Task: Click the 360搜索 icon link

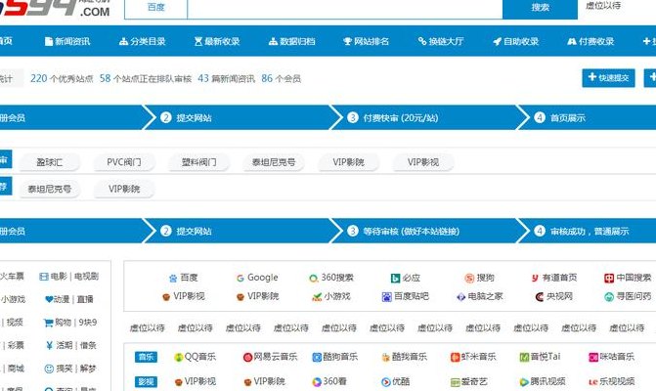Action: pyautogui.click(x=331, y=278)
